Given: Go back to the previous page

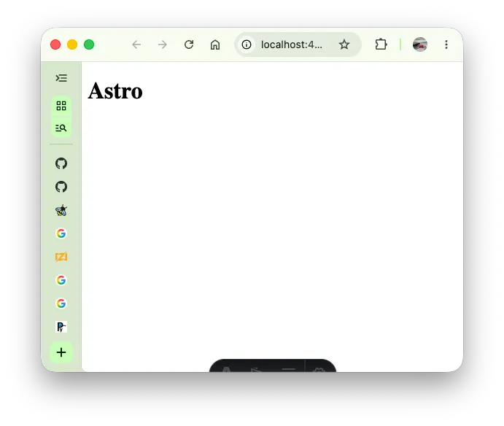Looking at the screenshot, I should point(136,44).
